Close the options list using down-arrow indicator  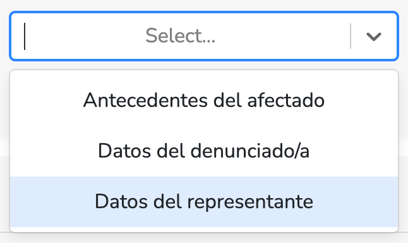[374, 36]
